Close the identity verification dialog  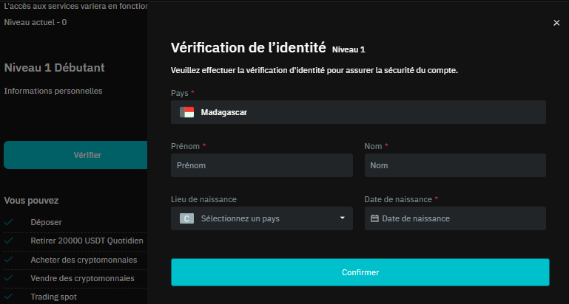[x=556, y=23]
